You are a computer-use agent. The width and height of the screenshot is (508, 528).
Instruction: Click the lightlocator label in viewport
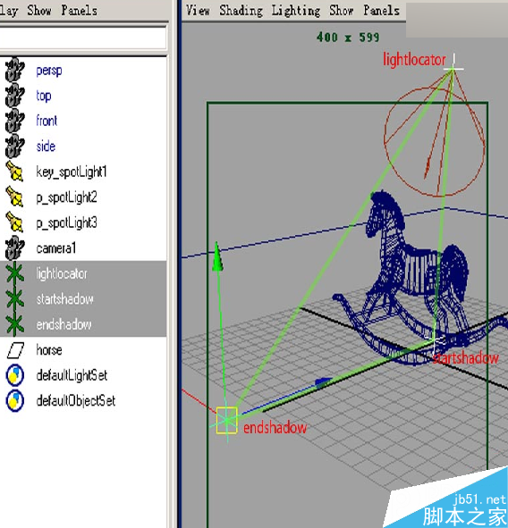click(x=414, y=60)
